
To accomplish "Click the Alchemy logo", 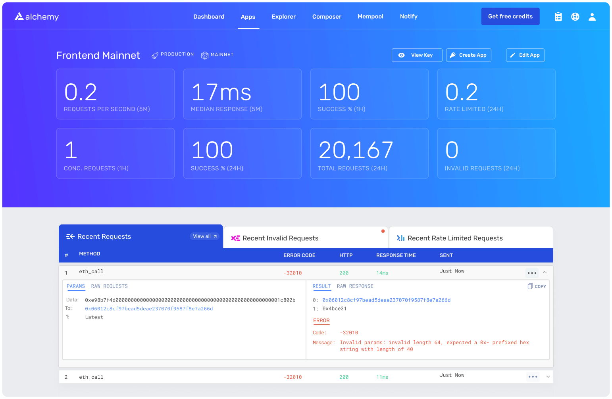I will coord(37,17).
